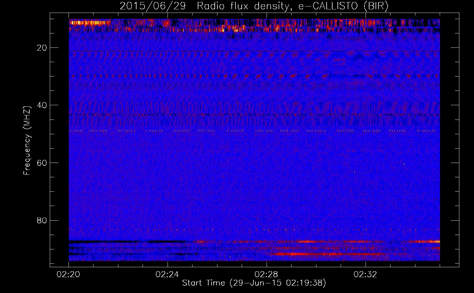
Task: Click the plot title '2015/06/29 Radio flux density, e-CALLISTO (BIR)'
Action: coord(254,6)
